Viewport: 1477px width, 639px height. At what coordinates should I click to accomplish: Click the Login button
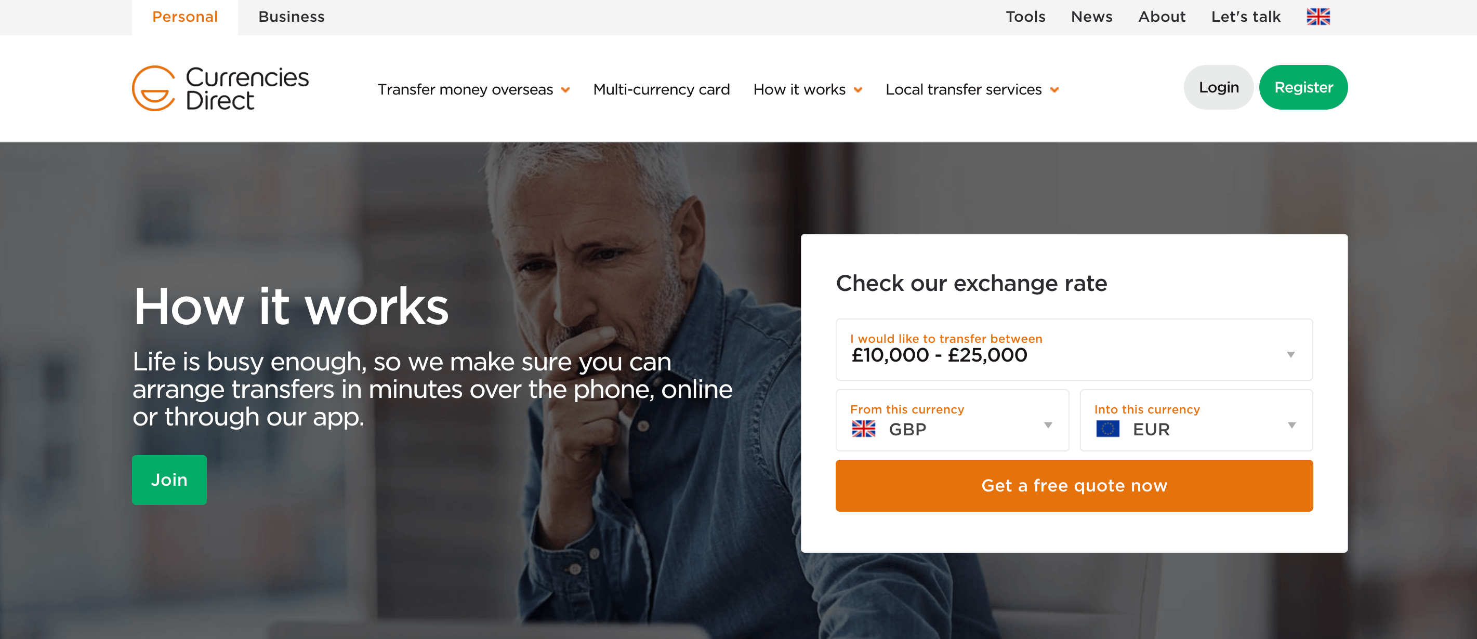(1218, 87)
